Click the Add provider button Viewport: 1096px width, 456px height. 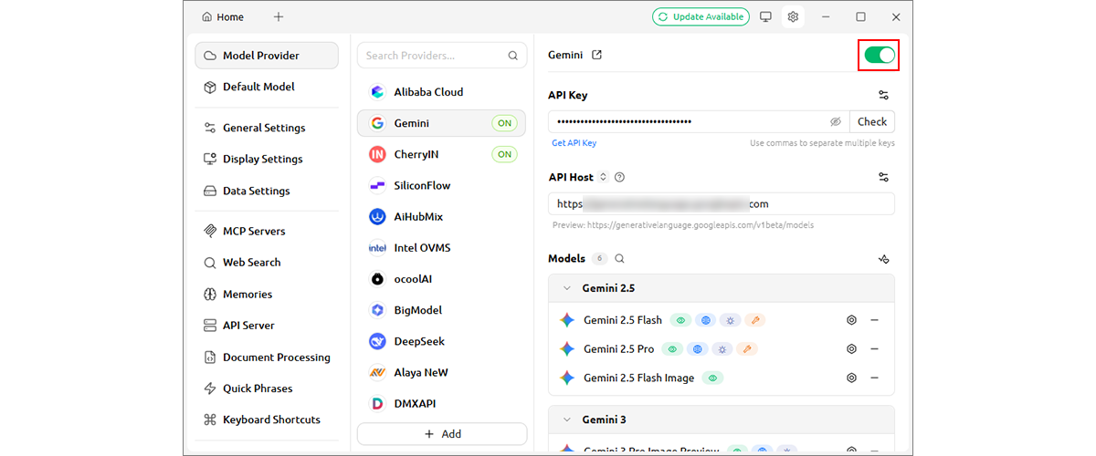click(442, 434)
